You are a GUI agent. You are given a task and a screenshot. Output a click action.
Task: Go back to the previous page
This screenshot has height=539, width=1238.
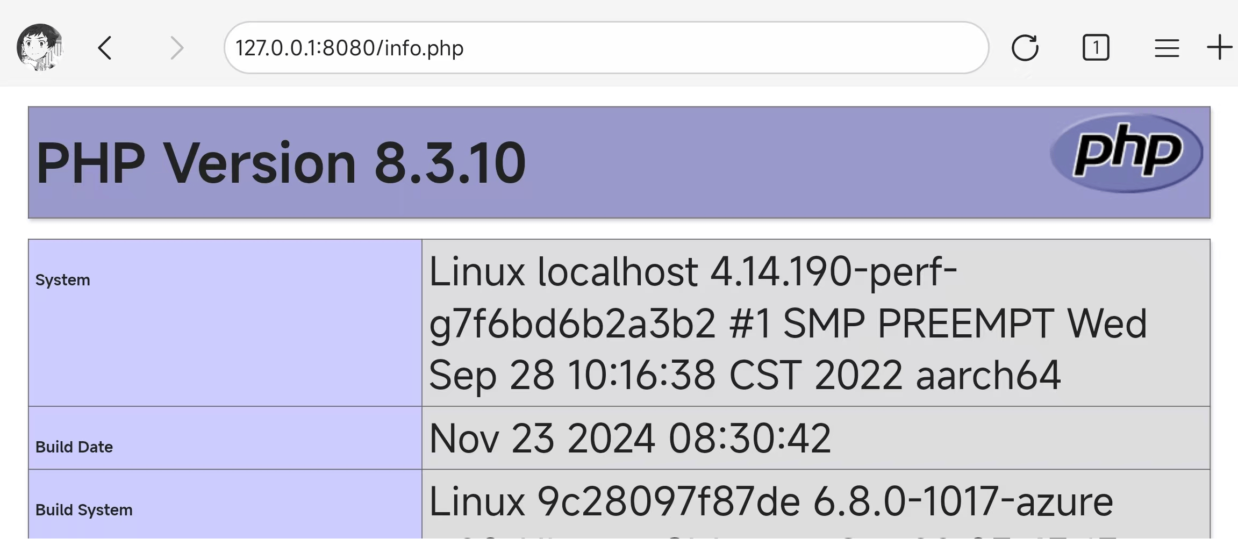(x=105, y=48)
